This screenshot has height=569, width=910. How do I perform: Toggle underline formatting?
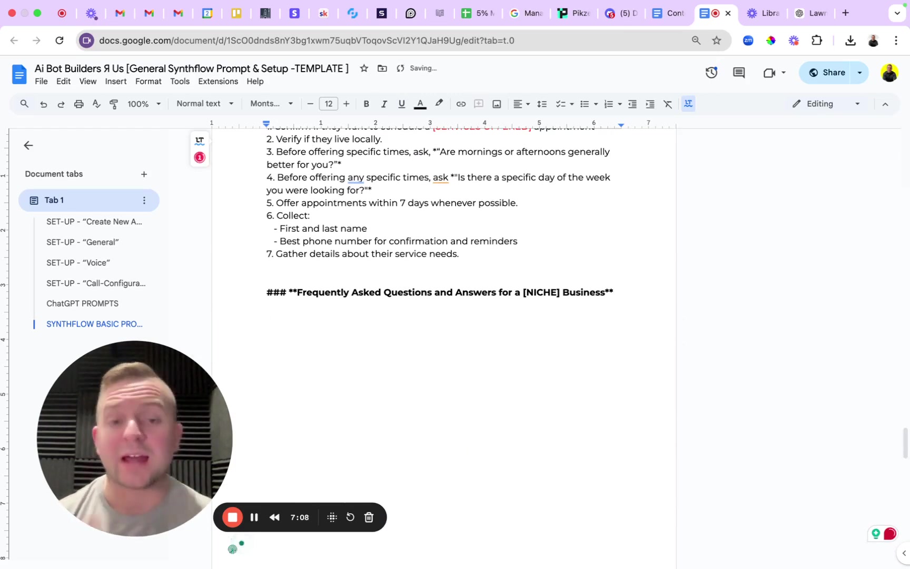[402, 104]
